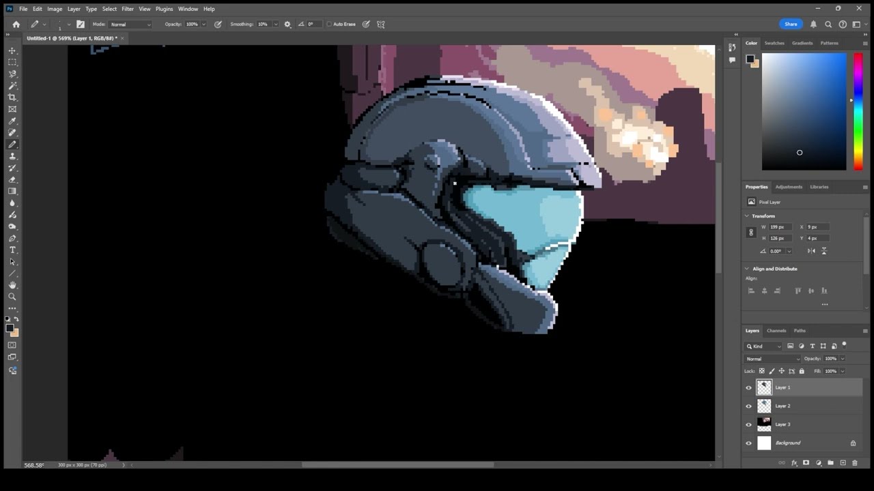Click Layer 3 thumbnail

pyautogui.click(x=764, y=424)
